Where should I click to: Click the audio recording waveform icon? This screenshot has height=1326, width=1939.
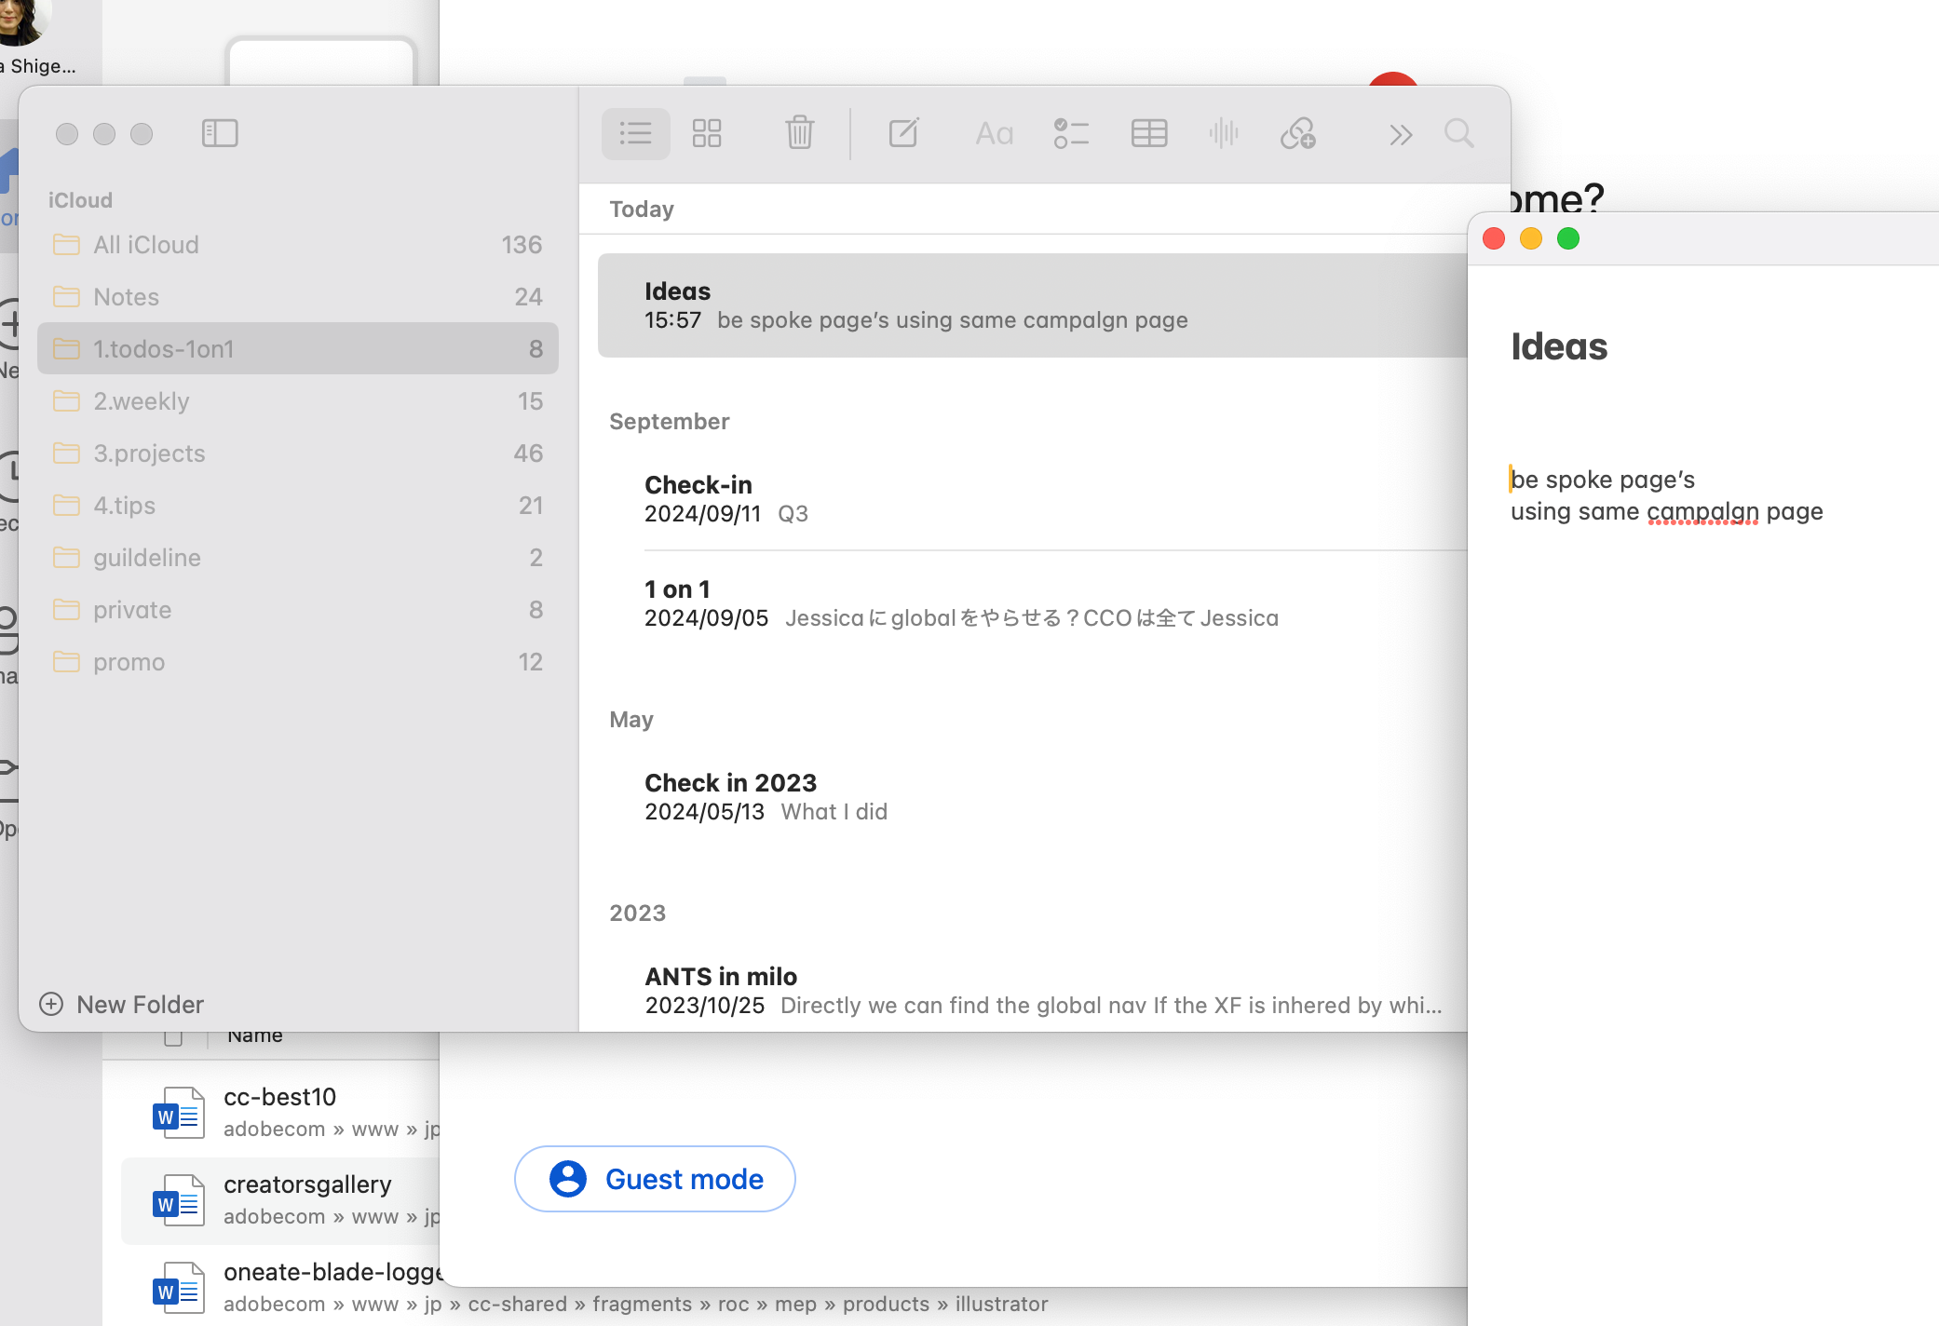1224,133
